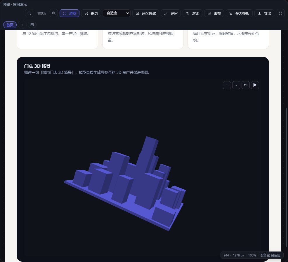The width and height of the screenshot is (288, 262).
Task: Switch to 整页 full-page view
Action: tap(91, 13)
